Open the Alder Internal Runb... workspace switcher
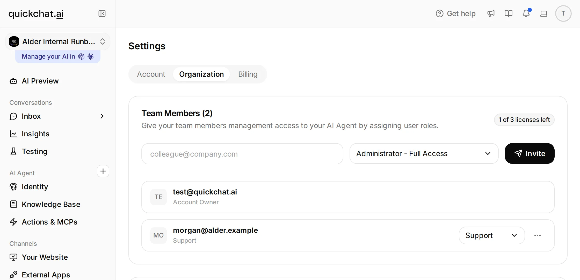The image size is (580, 280). pyautogui.click(x=57, y=41)
